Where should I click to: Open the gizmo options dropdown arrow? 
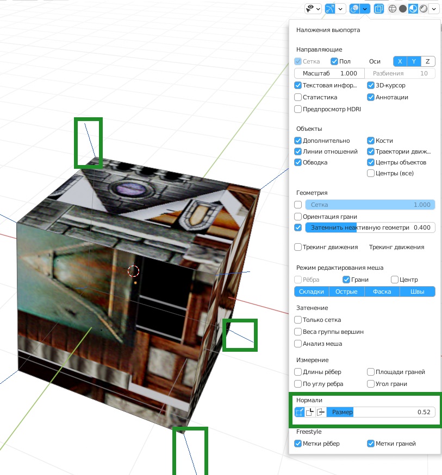(x=340, y=9)
